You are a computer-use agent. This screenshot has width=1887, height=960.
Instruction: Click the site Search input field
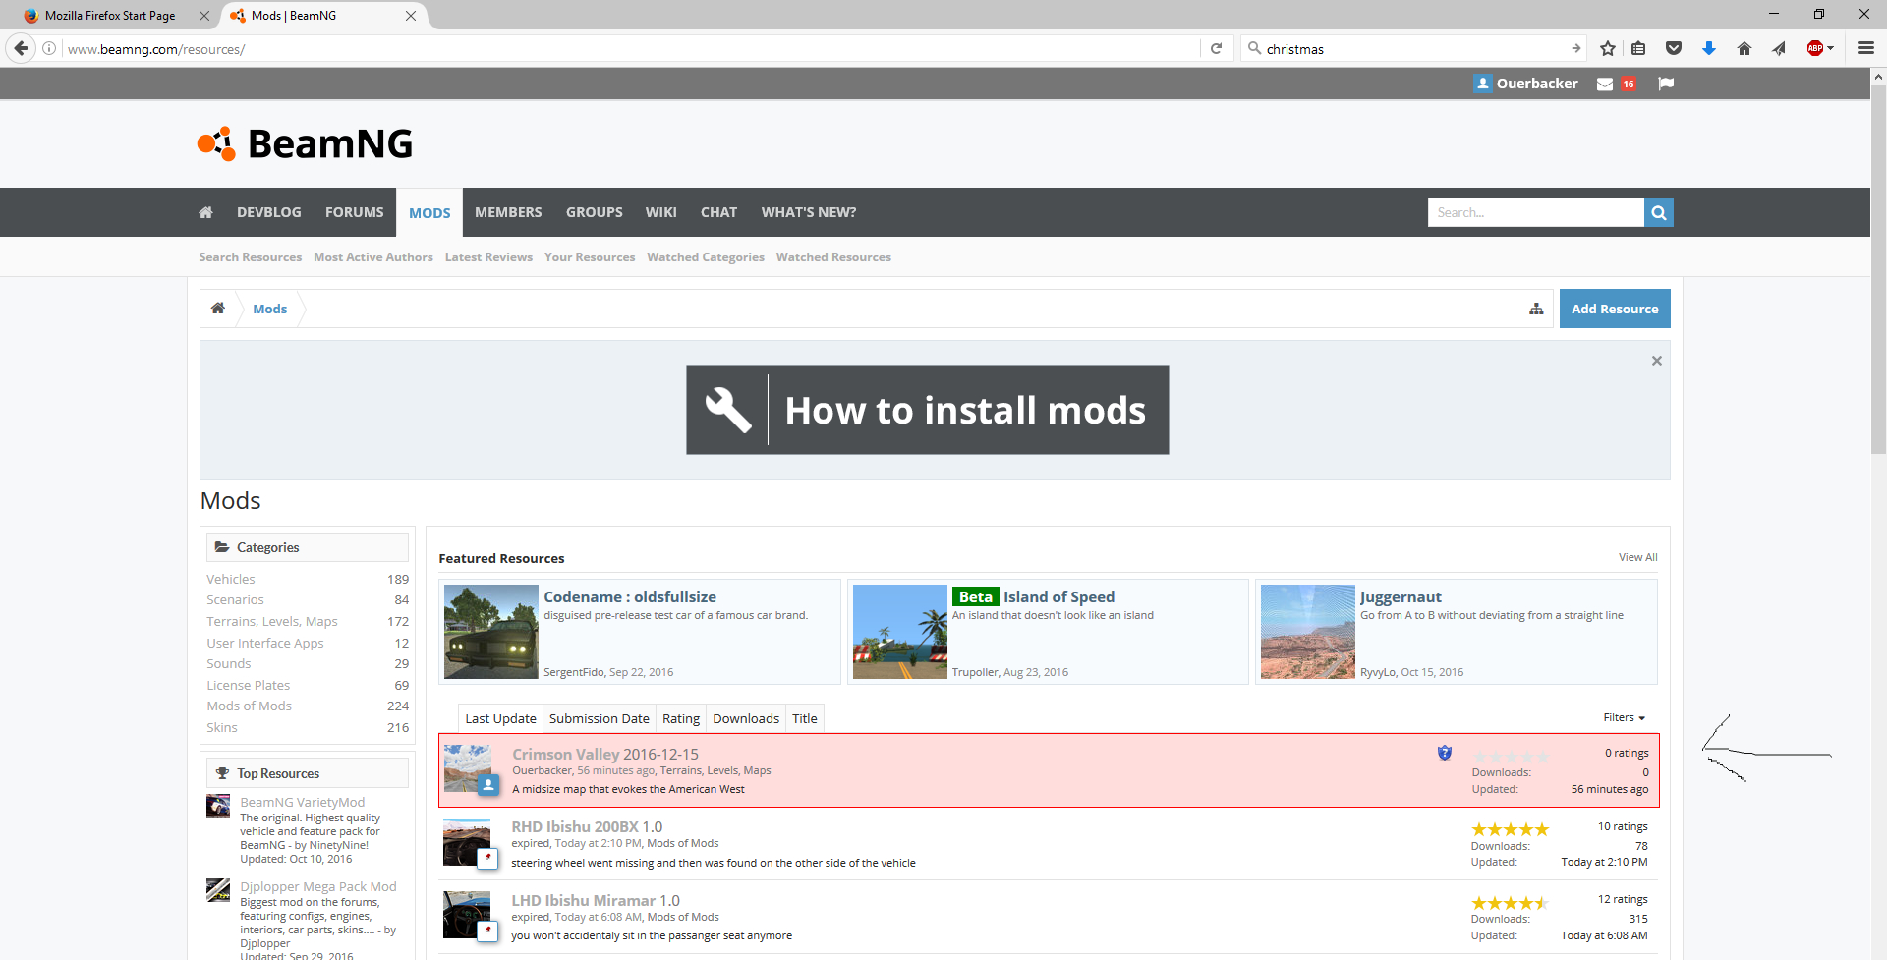pyautogui.click(x=1536, y=212)
